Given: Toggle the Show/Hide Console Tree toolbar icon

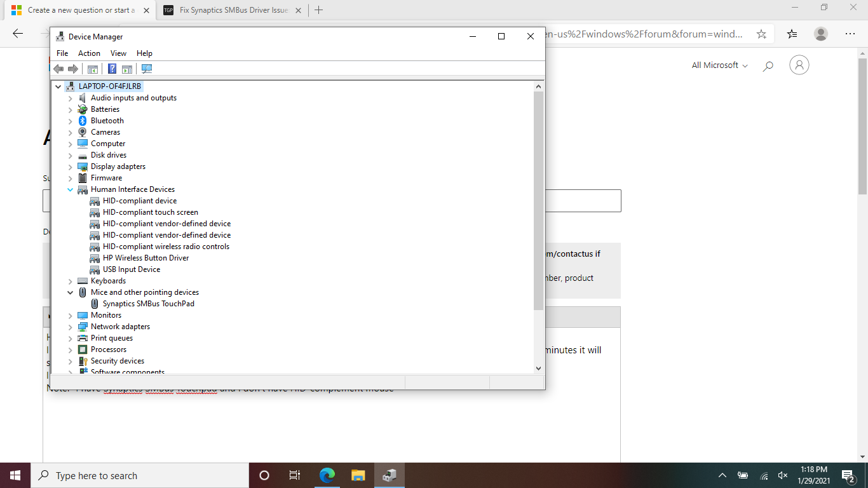Looking at the screenshot, I should [93, 69].
